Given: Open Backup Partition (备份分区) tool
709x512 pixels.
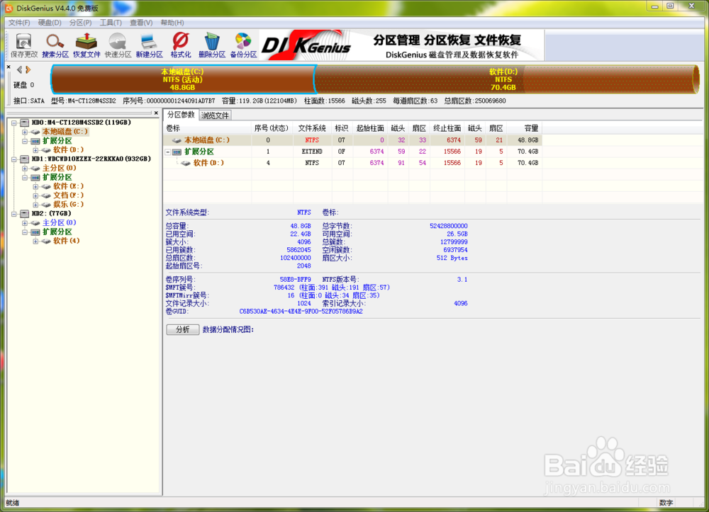Looking at the screenshot, I should pyautogui.click(x=243, y=45).
